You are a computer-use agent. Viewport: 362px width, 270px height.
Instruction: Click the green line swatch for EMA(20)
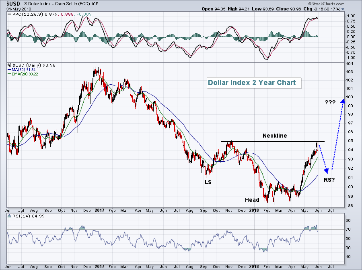click(10, 74)
